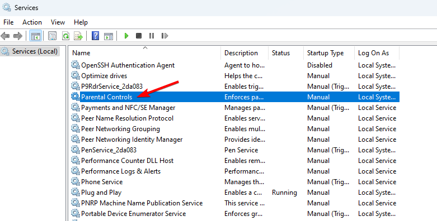Start the service with green play icon
This screenshot has height=221, width=437.
126,36
